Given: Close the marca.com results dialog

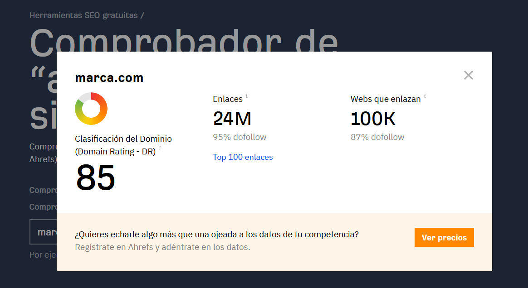Looking at the screenshot, I should point(469,75).
